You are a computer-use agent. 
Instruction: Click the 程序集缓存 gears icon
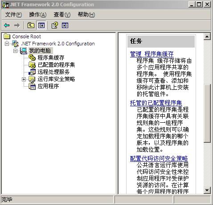[32, 58]
